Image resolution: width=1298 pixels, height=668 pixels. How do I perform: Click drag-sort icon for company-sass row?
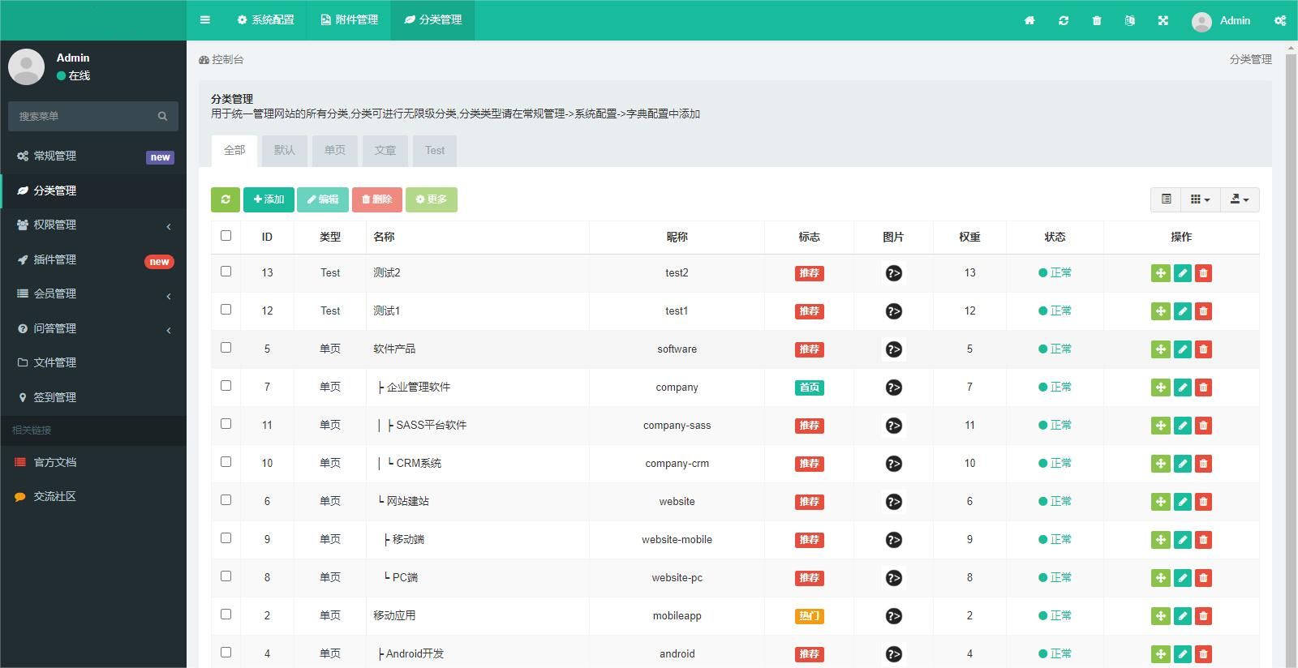coord(1161,426)
